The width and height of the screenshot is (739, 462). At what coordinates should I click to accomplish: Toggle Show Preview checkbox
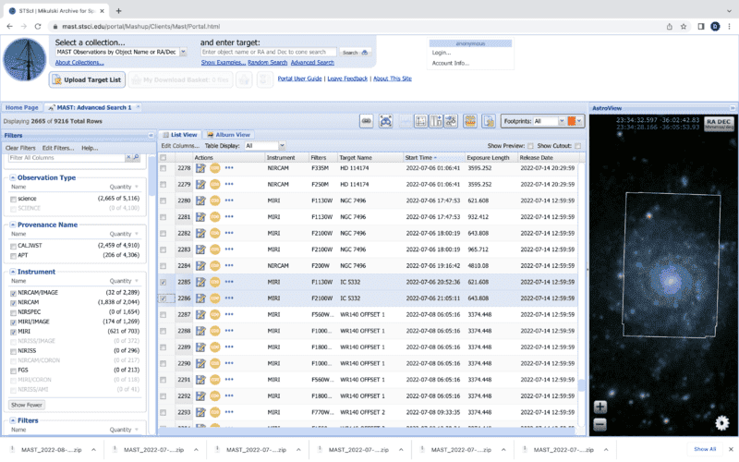point(530,146)
